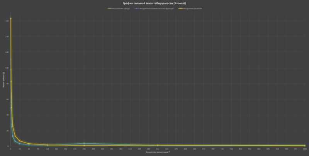Click x-axis label 96

click(38, 149)
